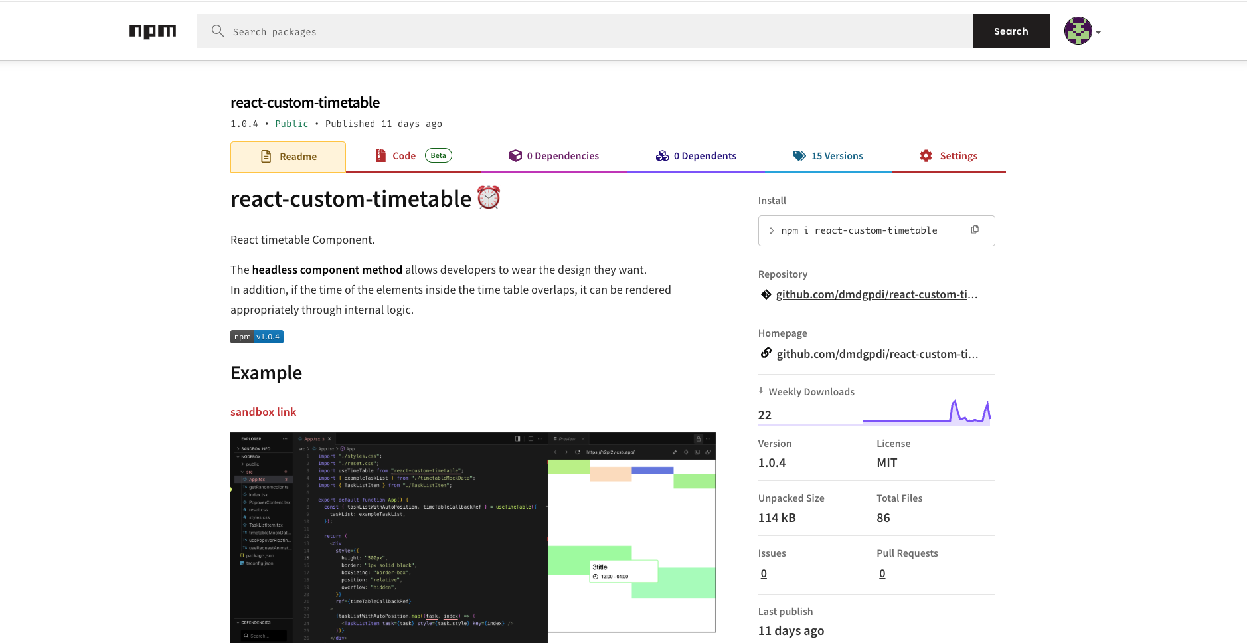Open the example sandbox screenshot image
This screenshot has height=643, width=1247.
point(473,537)
